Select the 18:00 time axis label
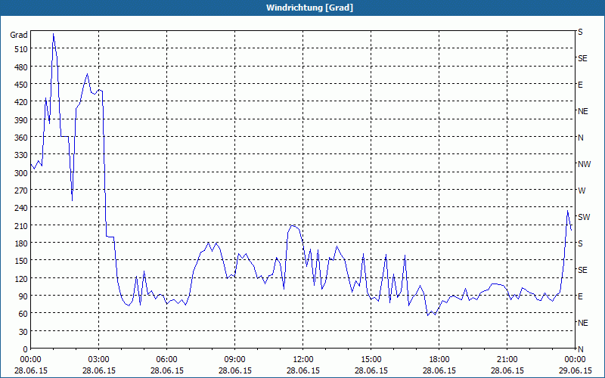Screen dimensions: 605x378 tap(439, 360)
